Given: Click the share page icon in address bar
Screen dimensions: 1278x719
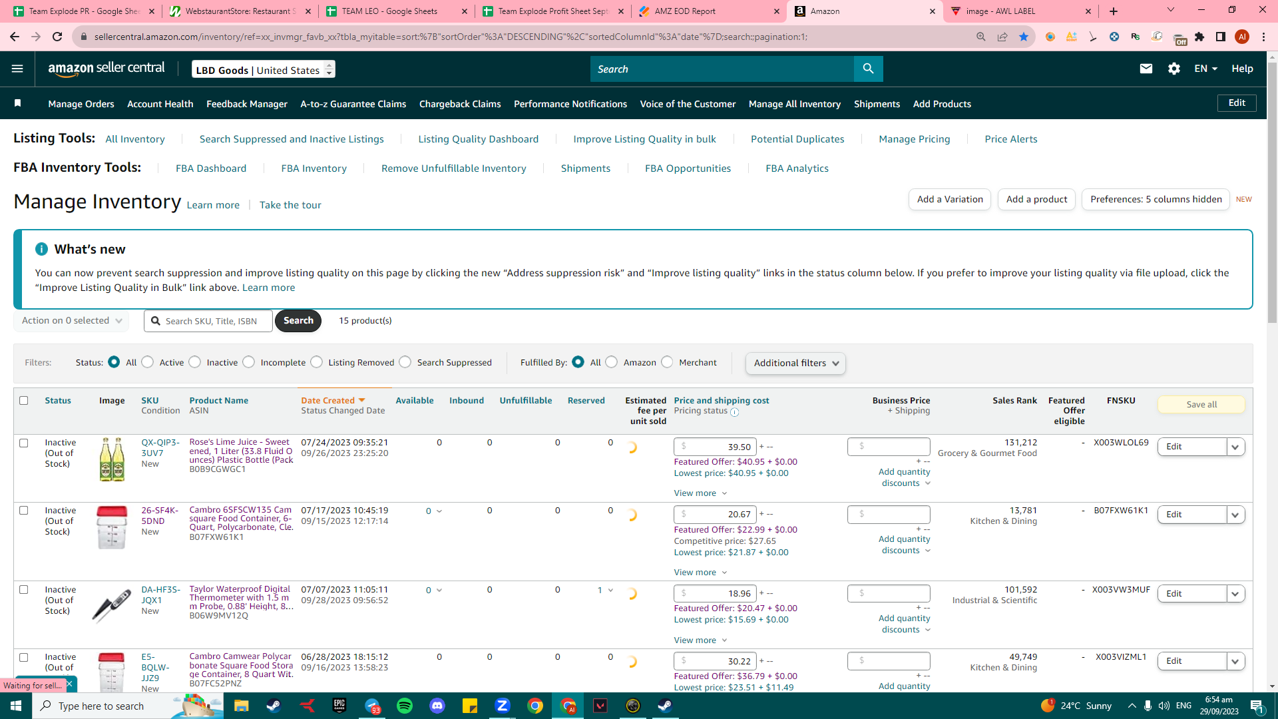Looking at the screenshot, I should pos(1002,37).
